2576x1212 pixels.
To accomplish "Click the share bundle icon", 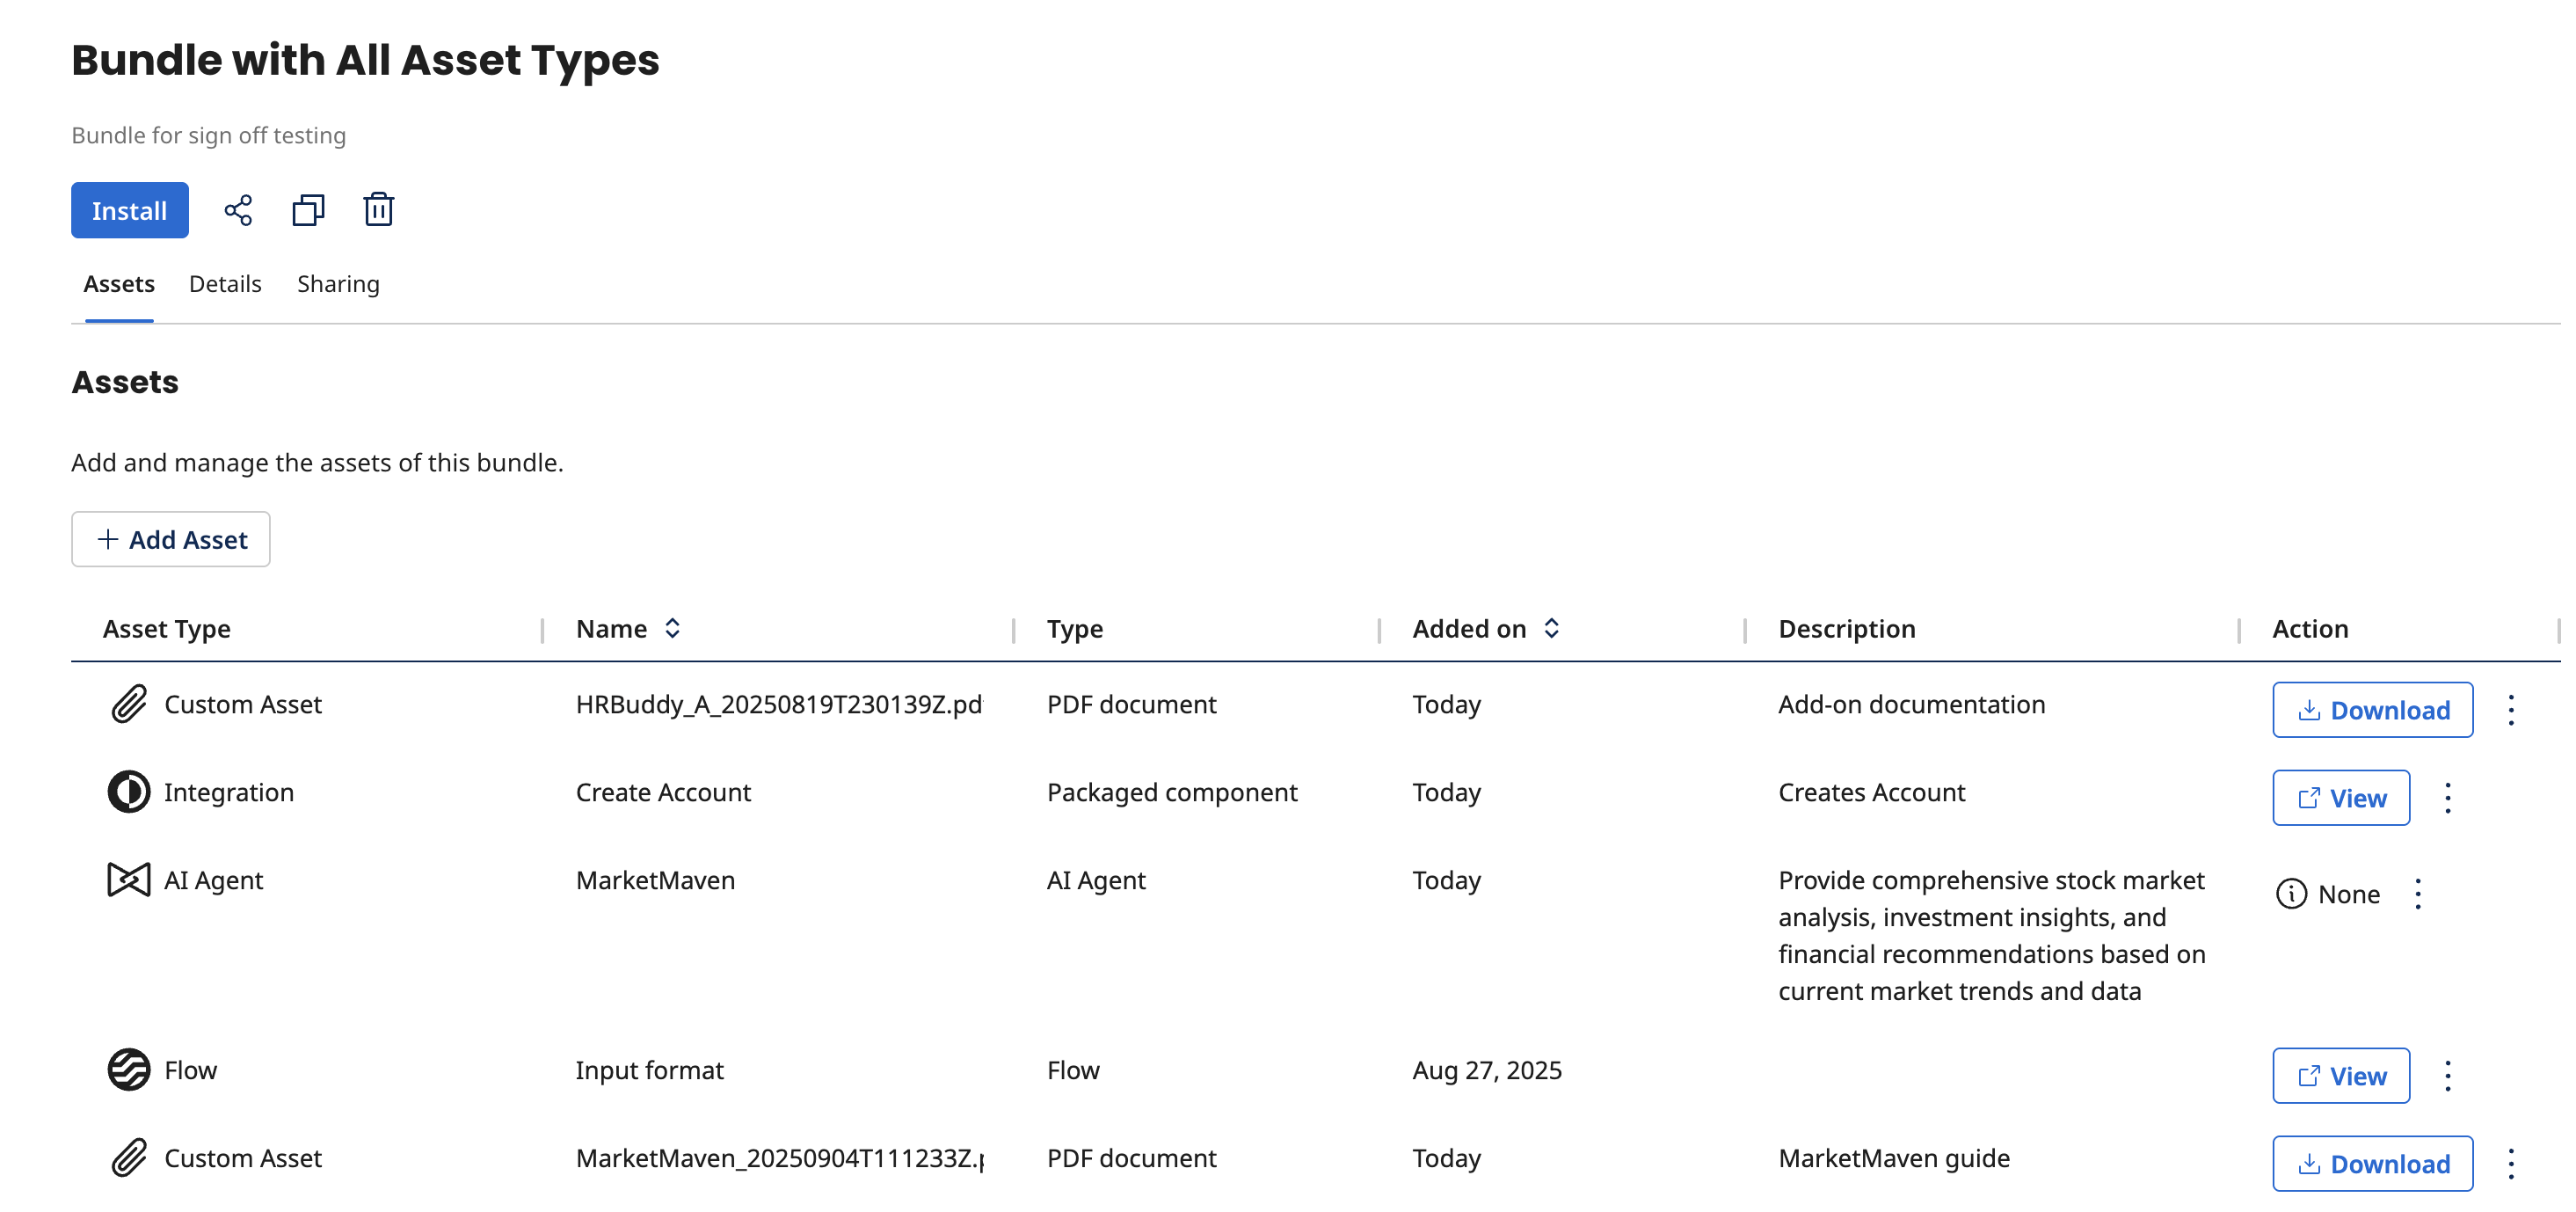I will point(238,210).
